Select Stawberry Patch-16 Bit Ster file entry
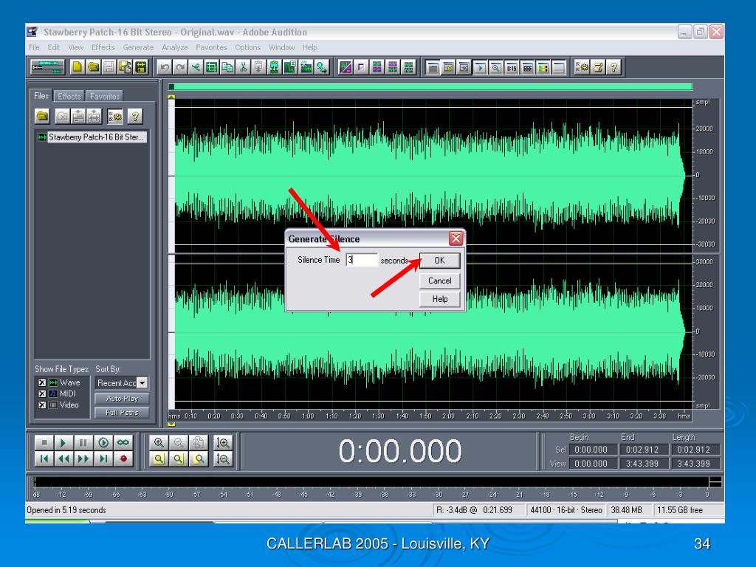The image size is (756, 567). tap(92, 137)
